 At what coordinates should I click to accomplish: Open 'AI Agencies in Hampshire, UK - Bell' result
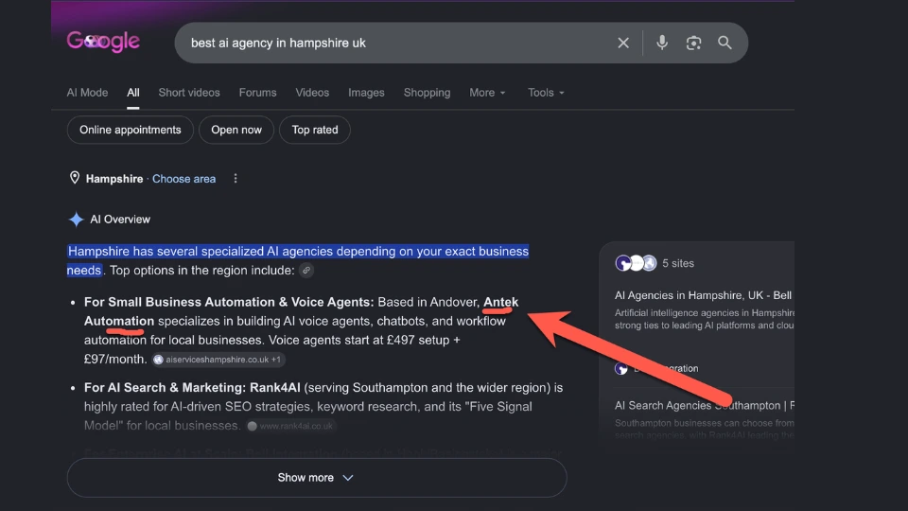click(x=703, y=295)
